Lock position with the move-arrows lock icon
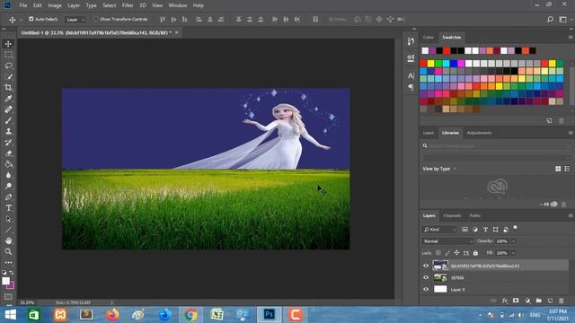575x323 pixels. click(x=456, y=253)
